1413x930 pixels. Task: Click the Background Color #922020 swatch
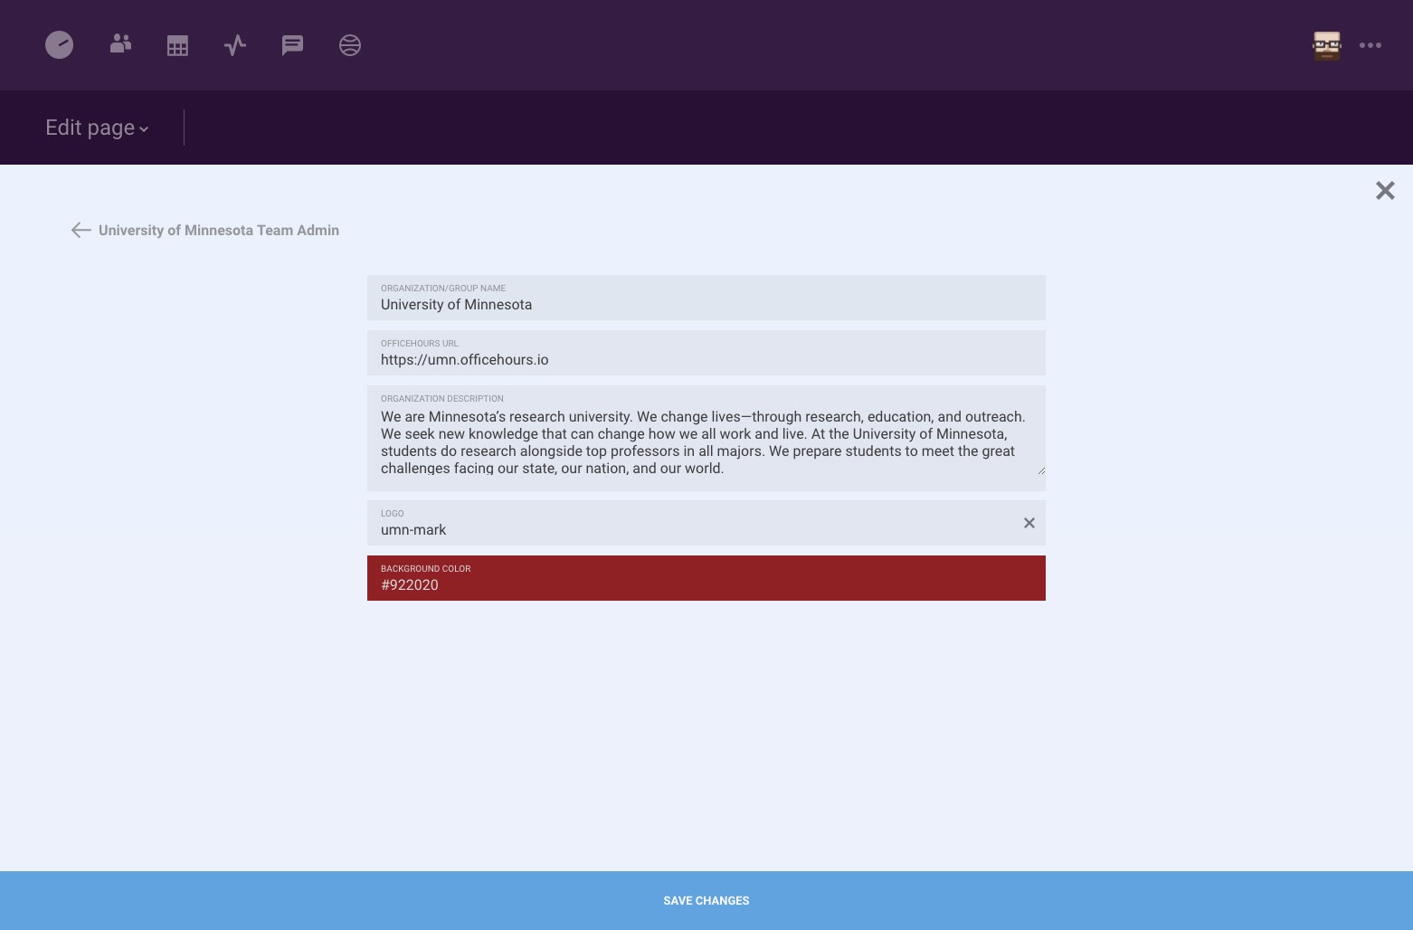coord(706,578)
